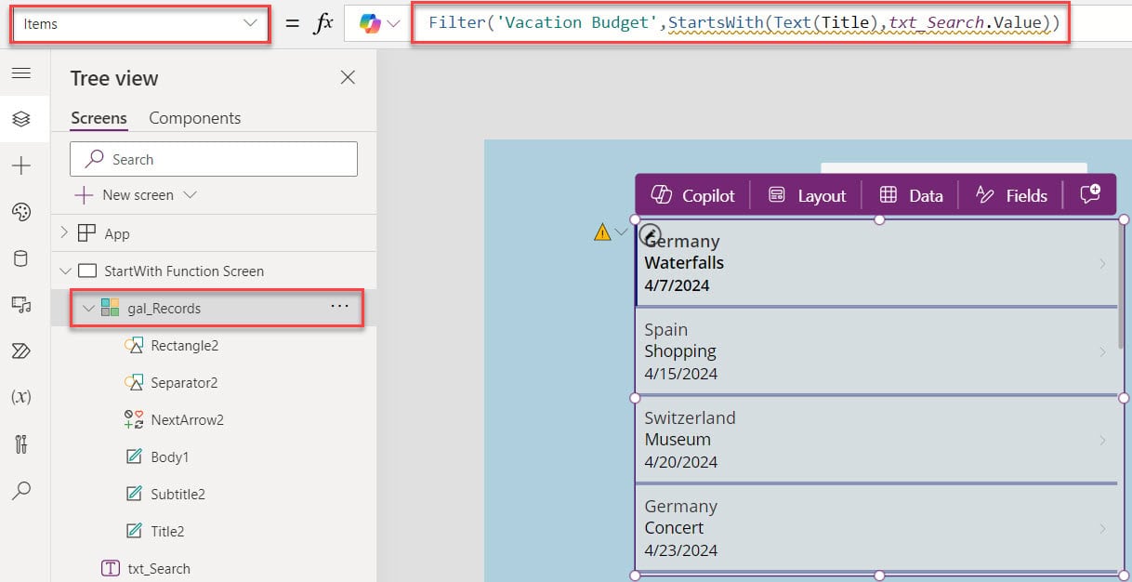Close the Tree view panel
Image resolution: width=1132 pixels, height=582 pixels.
tap(348, 78)
